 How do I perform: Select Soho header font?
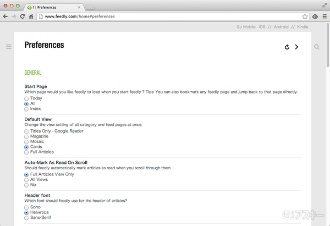pyautogui.click(x=26, y=207)
